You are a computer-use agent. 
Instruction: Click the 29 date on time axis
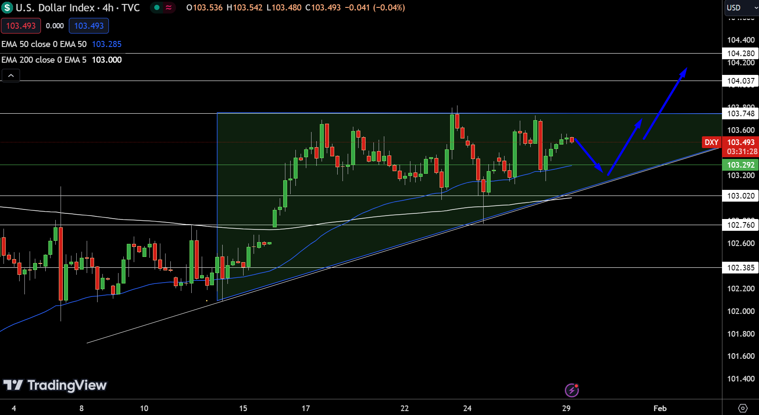click(x=566, y=408)
